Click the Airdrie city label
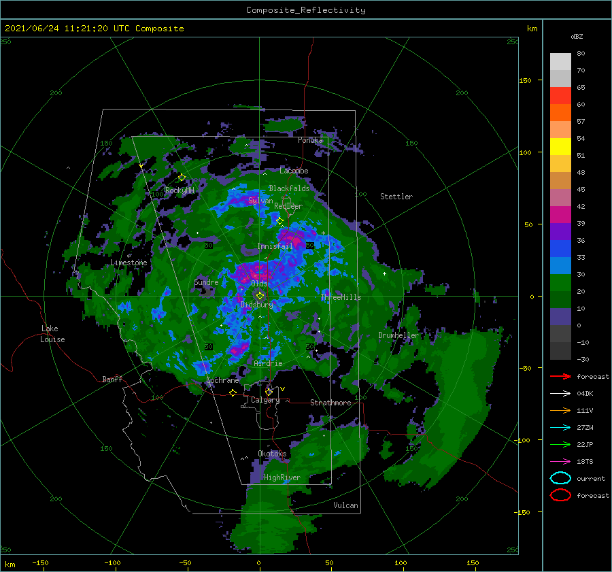Image resolution: width=612 pixels, height=572 pixels. coord(268,363)
